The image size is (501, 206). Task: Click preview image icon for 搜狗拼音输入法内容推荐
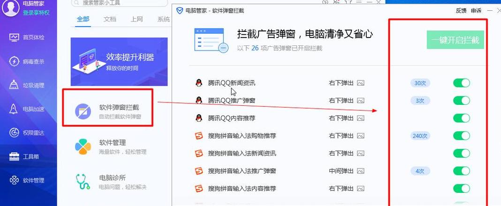pos(361,189)
